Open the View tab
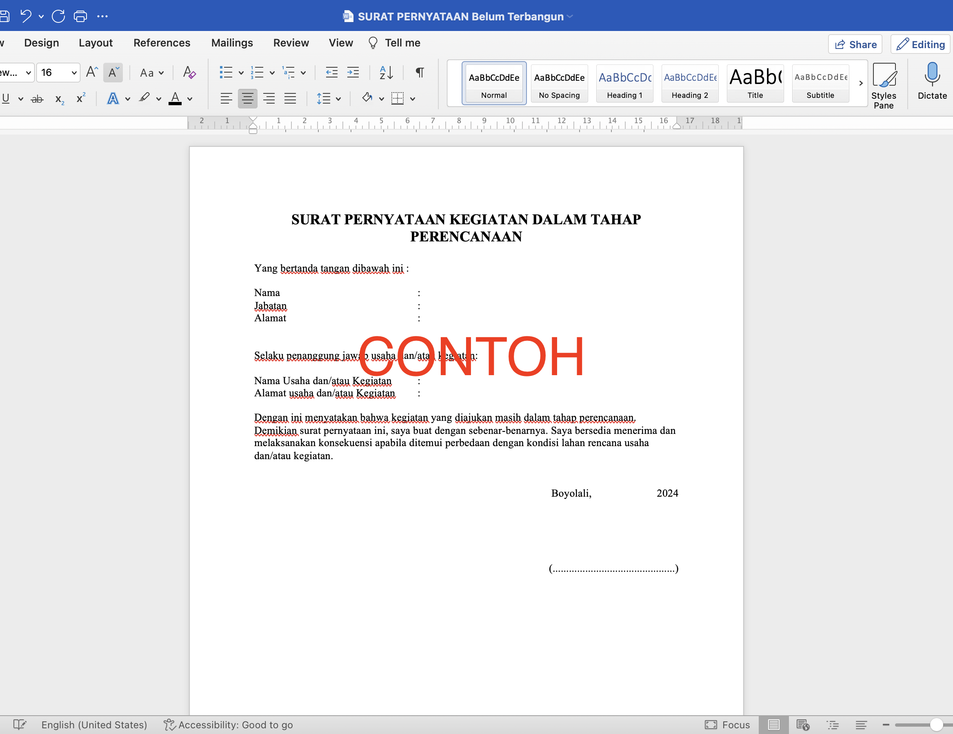This screenshot has width=953, height=734. 341,43
